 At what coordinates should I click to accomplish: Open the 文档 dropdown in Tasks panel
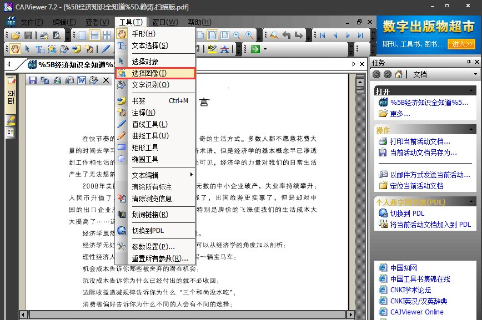point(475,74)
